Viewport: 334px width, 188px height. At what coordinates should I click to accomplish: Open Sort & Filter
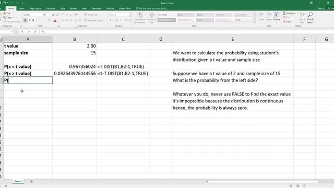pyautogui.click(x=303, y=18)
